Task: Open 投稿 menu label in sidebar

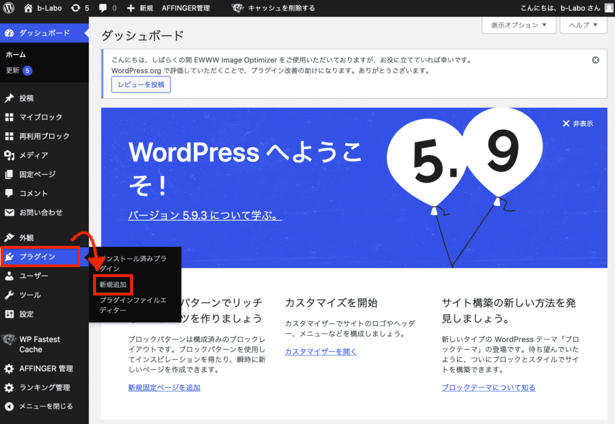Action: (26, 98)
